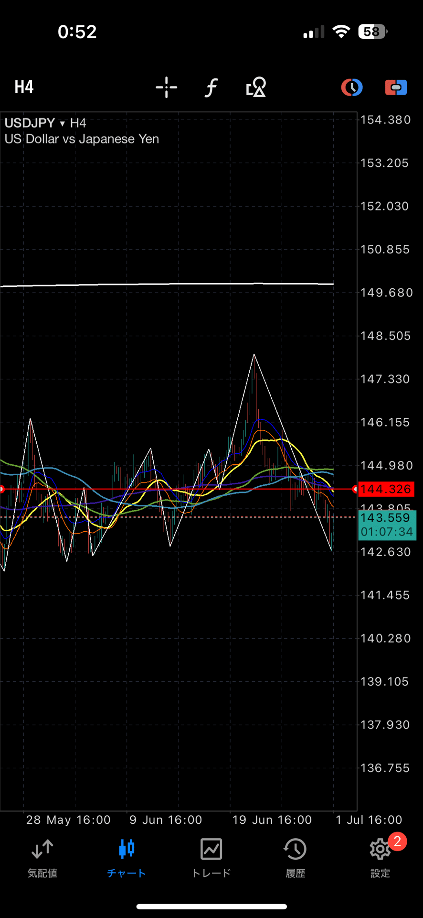Expand the USDJPY symbol dropdown arrow
This screenshot has width=423, height=918.
[62, 123]
